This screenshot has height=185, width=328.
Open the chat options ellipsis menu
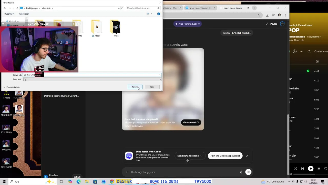pyautogui.click(x=282, y=24)
